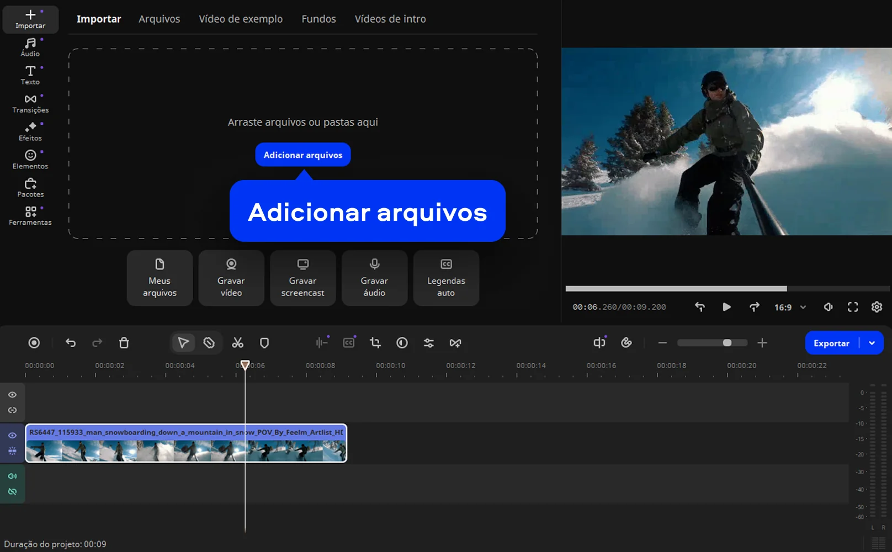Click the undo arrow in the timeline toolbar
Screen dimensions: 892x552
pyautogui.click(x=71, y=343)
